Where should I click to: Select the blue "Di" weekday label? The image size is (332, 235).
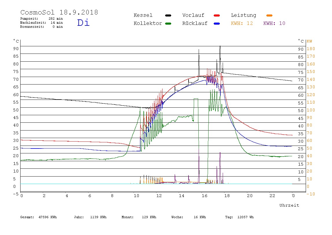83,23
